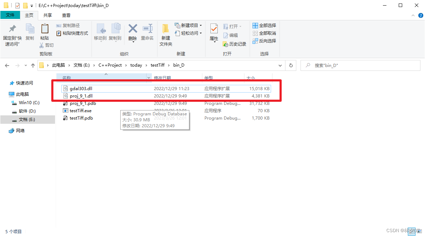The image size is (425, 236).
Task: Open the 文档 (E:) drive in the sidebar
Action: point(27,120)
